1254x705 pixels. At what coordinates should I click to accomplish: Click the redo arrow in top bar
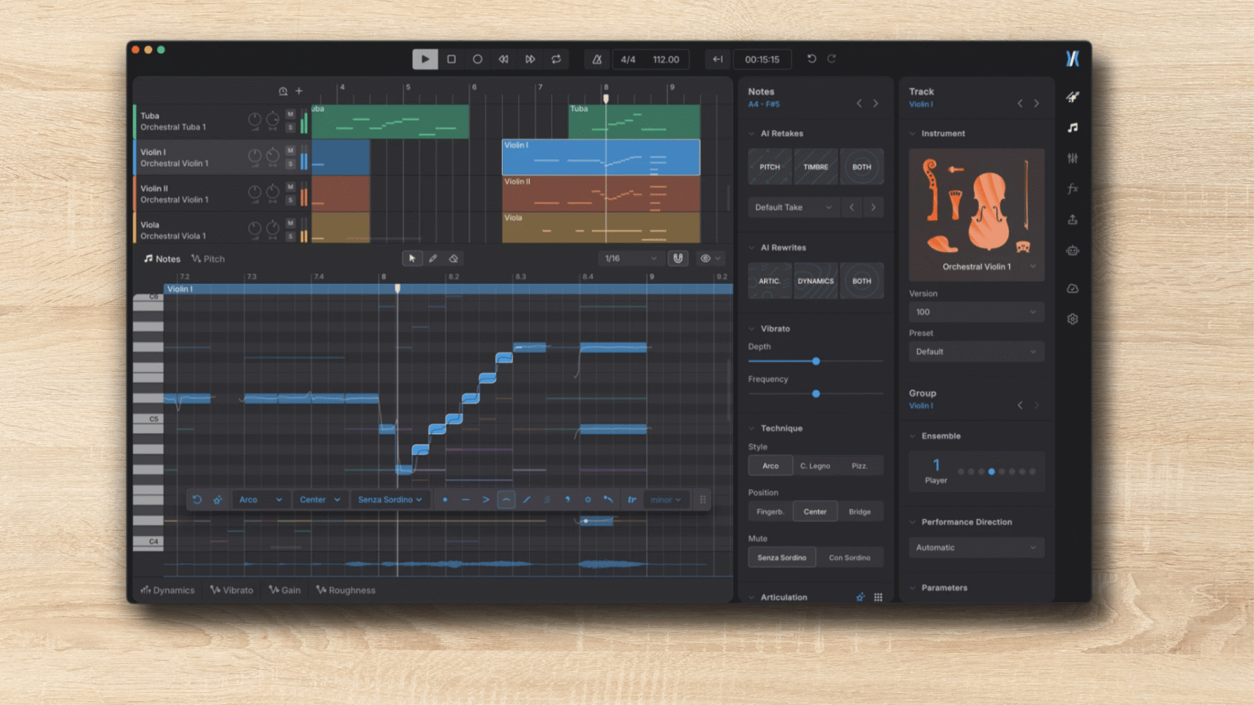832,59
